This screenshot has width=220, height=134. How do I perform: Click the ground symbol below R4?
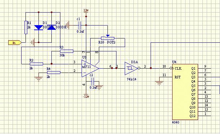coord(38,79)
